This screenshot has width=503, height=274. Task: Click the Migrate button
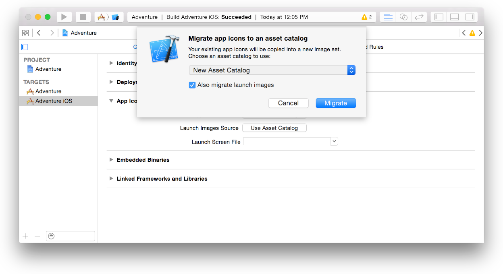(336, 103)
